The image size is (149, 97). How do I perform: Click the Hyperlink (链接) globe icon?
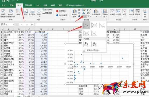(145, 13)
